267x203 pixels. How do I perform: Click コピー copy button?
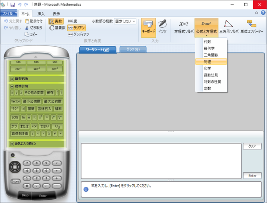pyautogui.click(x=31, y=34)
